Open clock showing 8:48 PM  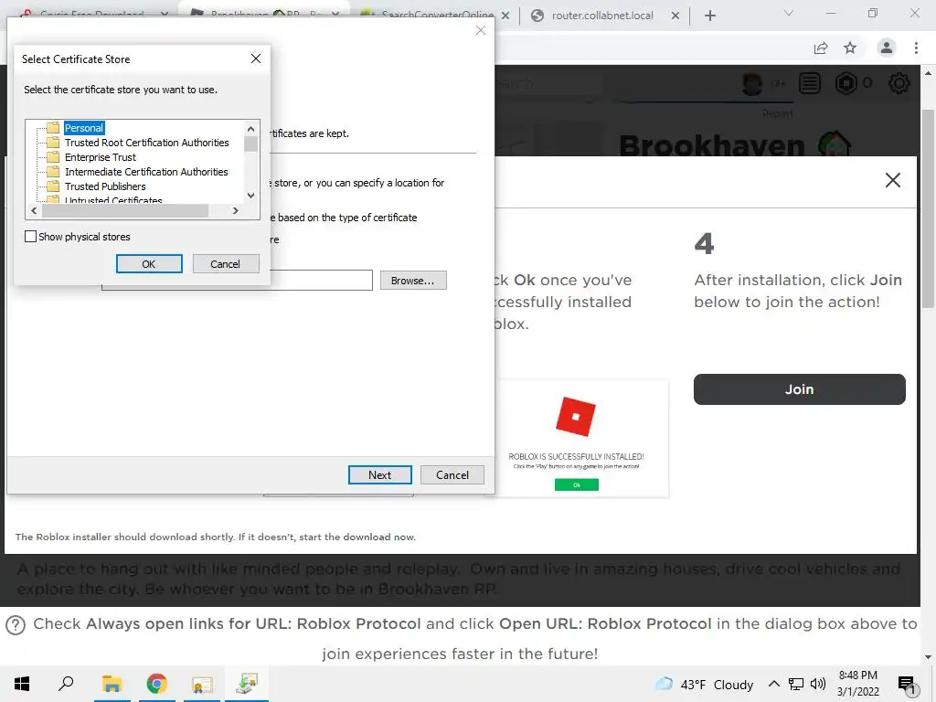858,684
